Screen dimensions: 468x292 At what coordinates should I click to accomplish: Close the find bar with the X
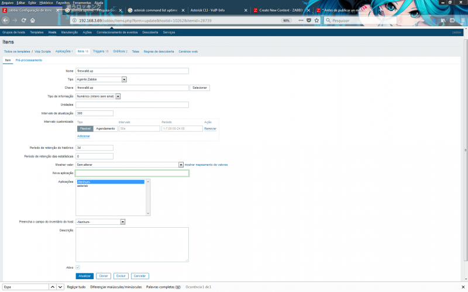tap(463, 287)
